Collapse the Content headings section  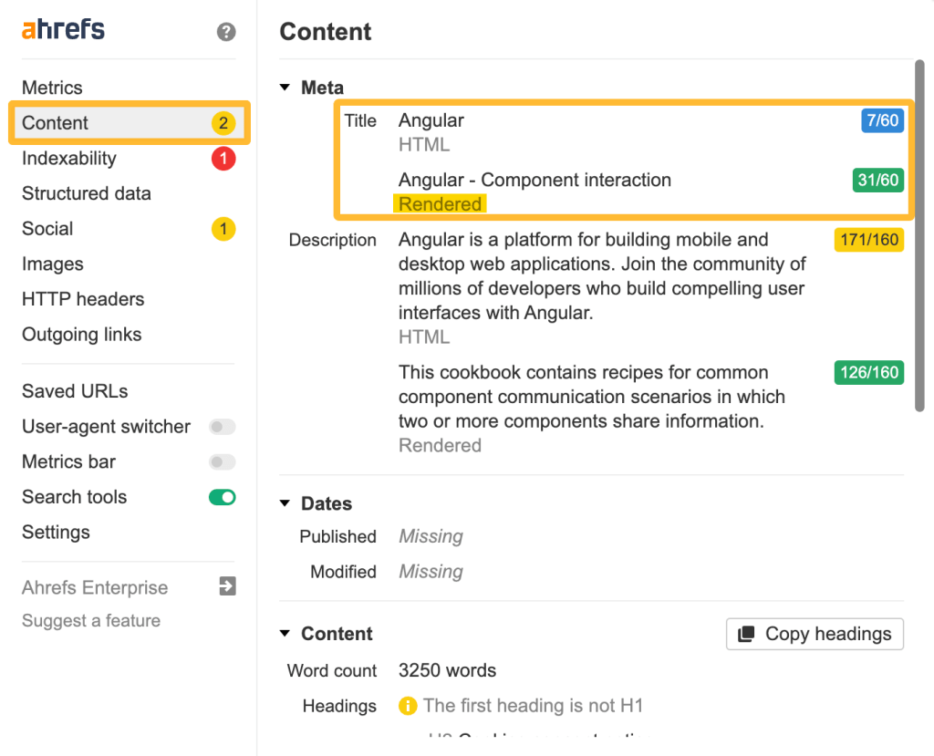[x=285, y=634]
